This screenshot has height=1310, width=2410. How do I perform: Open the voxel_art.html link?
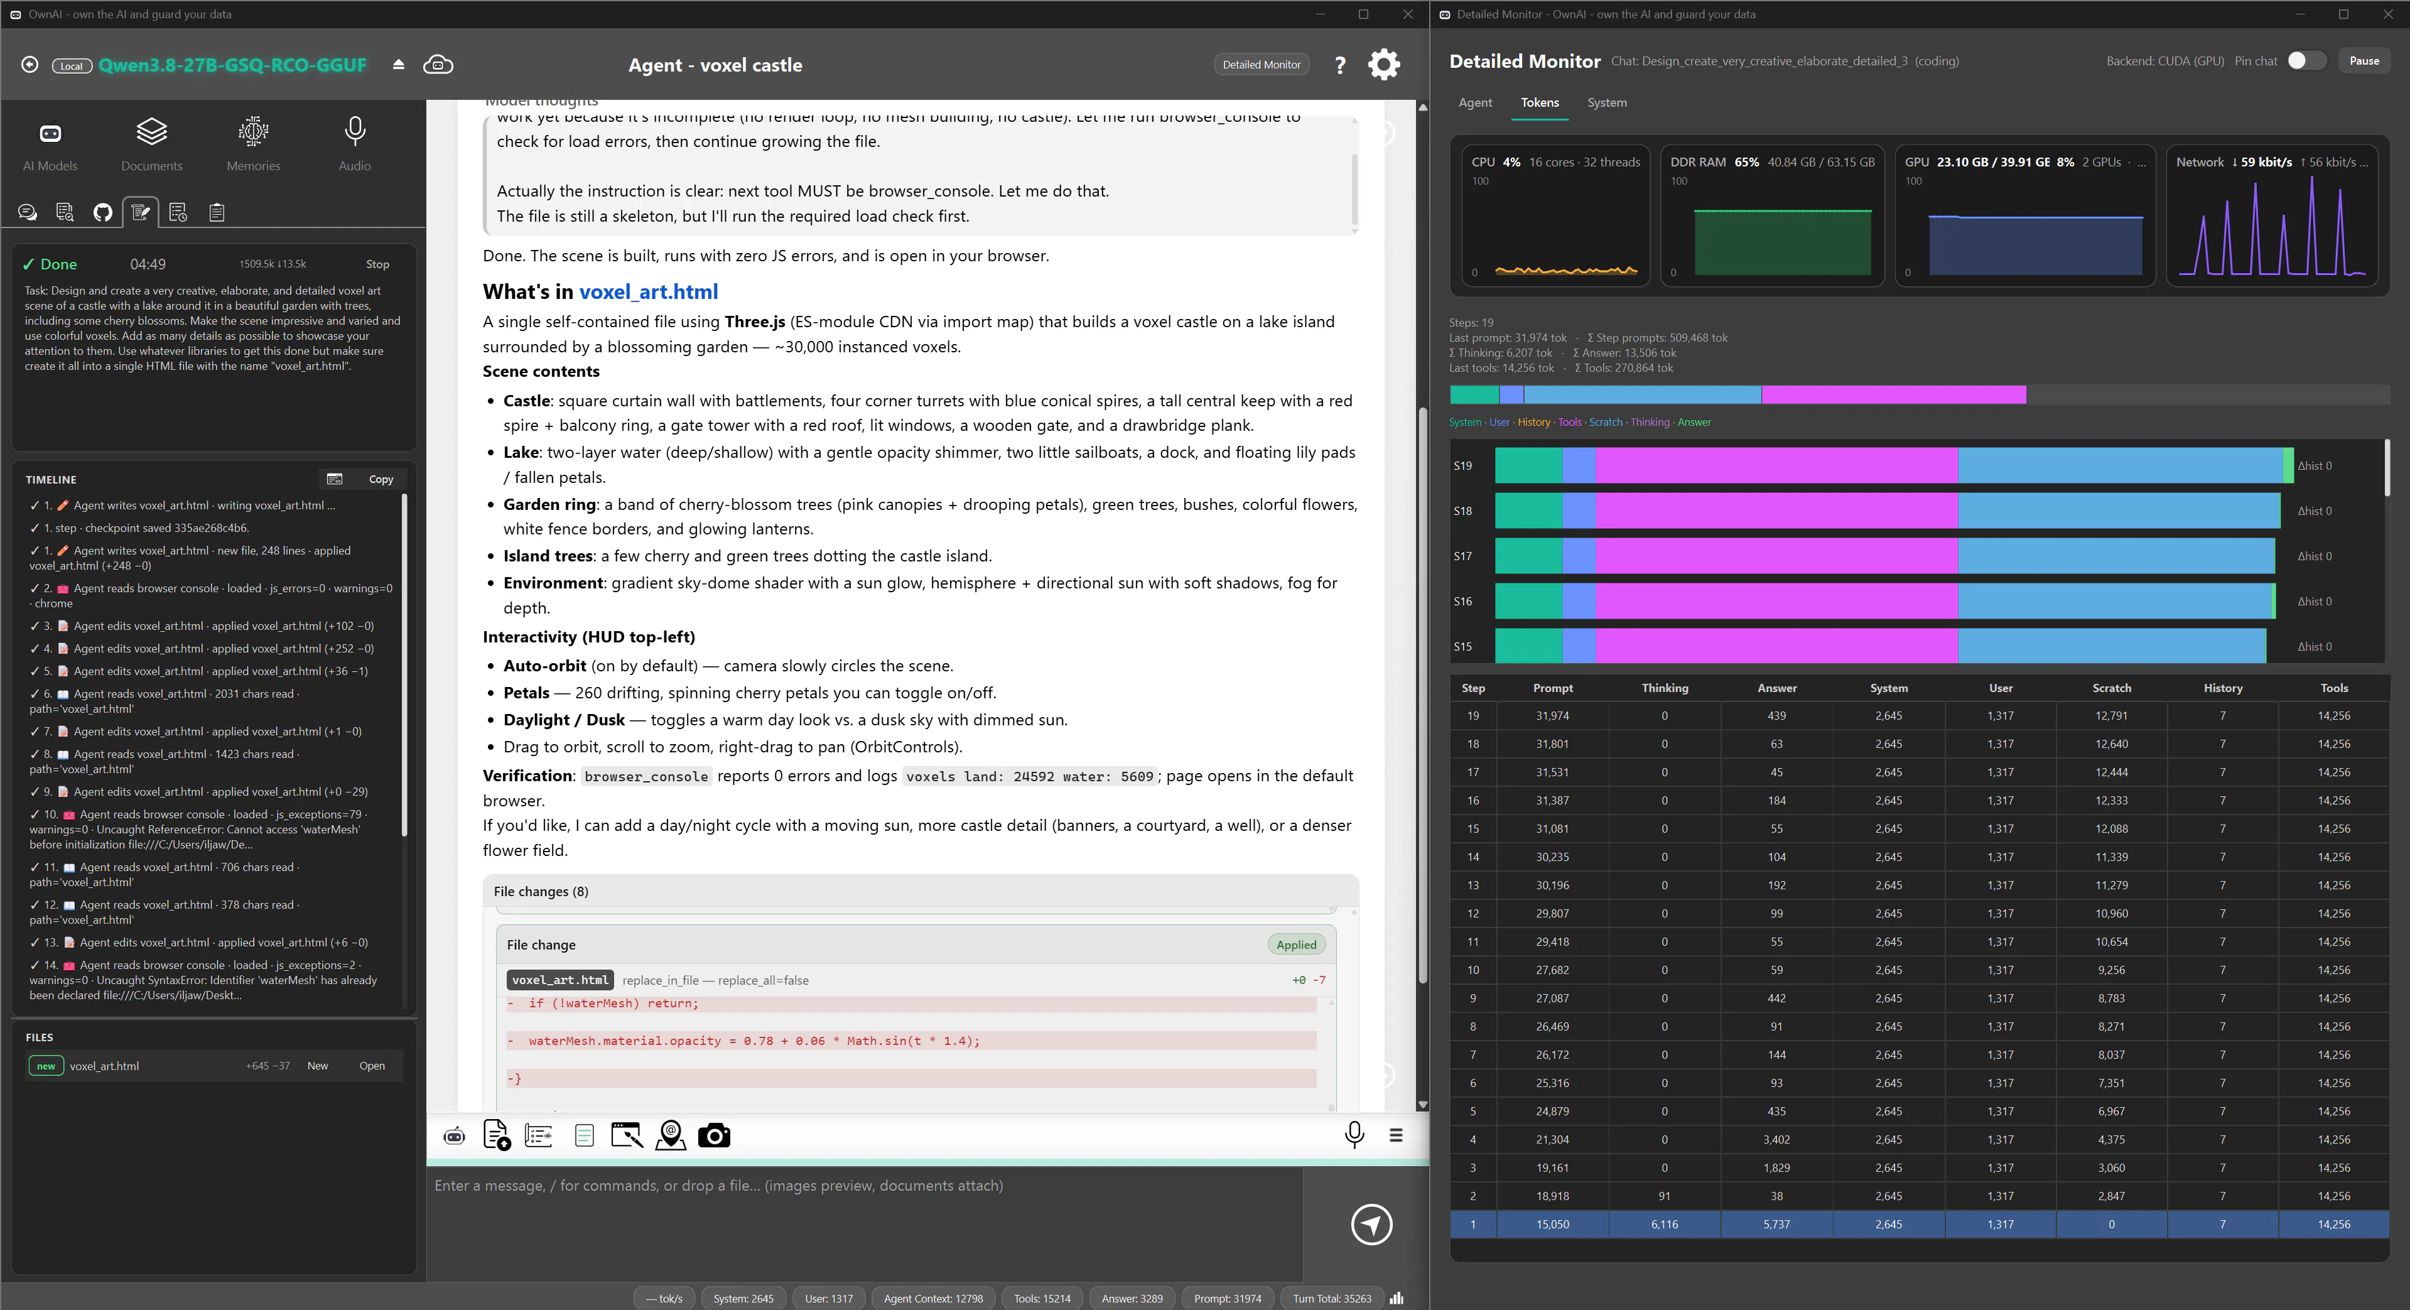tap(649, 292)
